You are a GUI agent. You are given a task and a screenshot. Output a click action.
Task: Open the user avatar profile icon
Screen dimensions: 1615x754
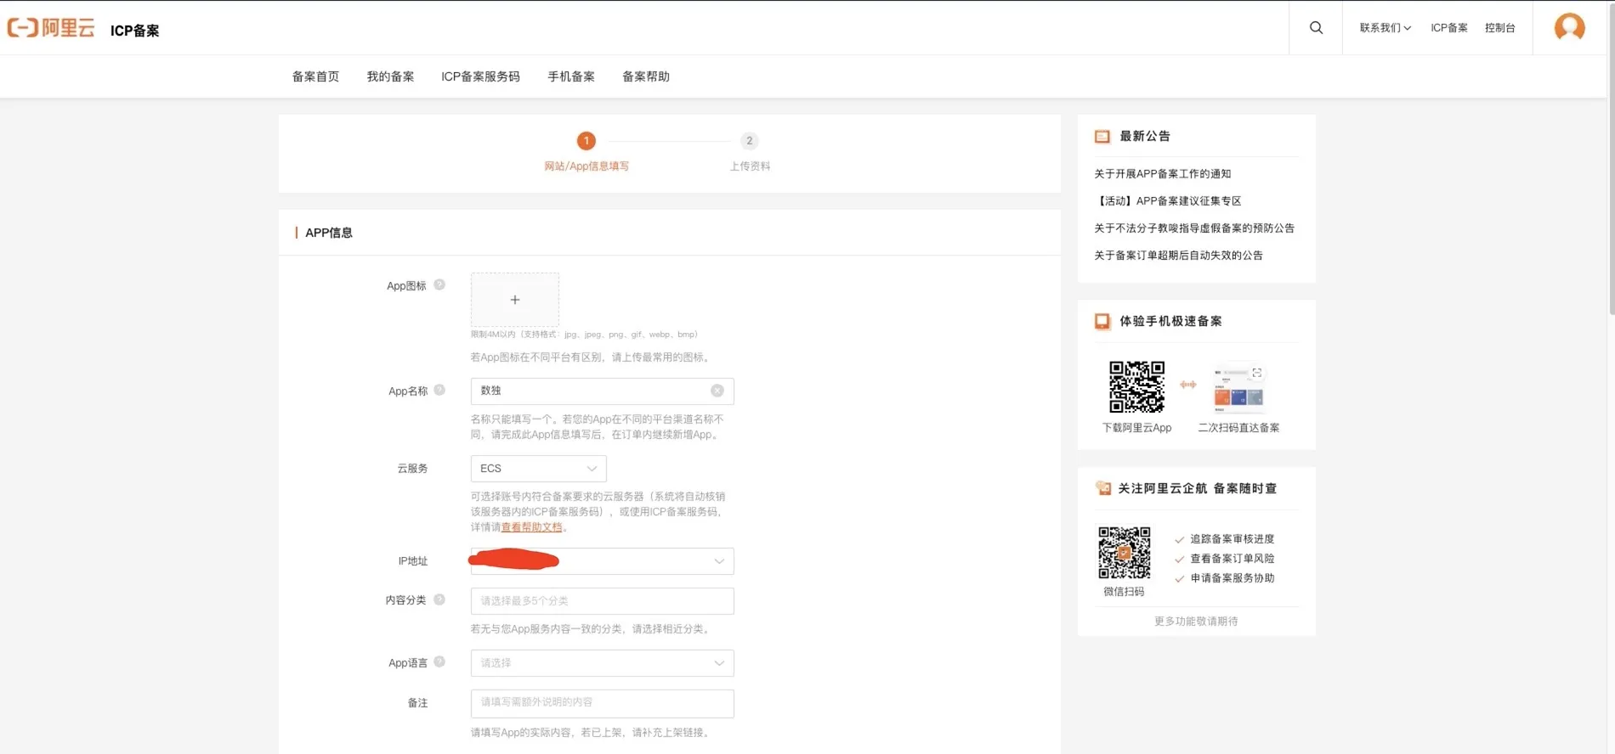1569,27
